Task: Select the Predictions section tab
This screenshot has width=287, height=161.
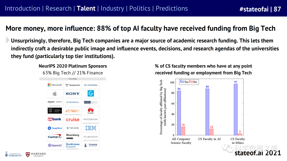Action: tap(172, 8)
